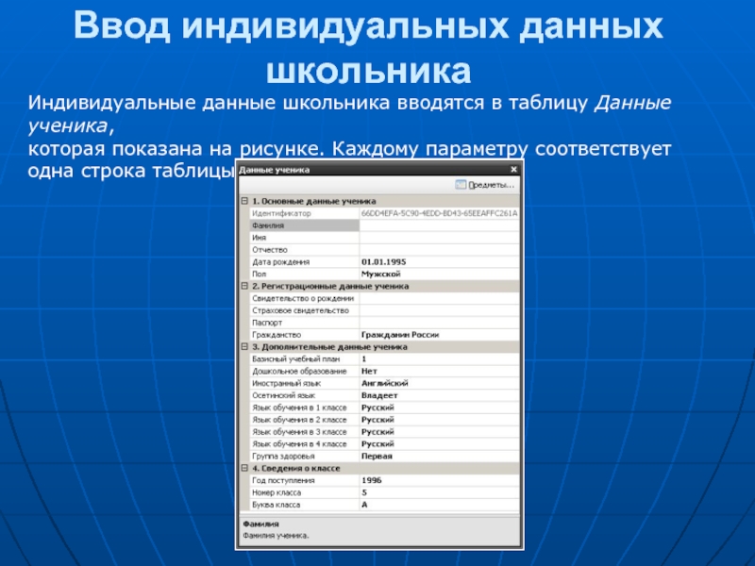Viewport: 755px width, 566px height.
Task: Select the Осетинский язык row
Action: click(284, 395)
